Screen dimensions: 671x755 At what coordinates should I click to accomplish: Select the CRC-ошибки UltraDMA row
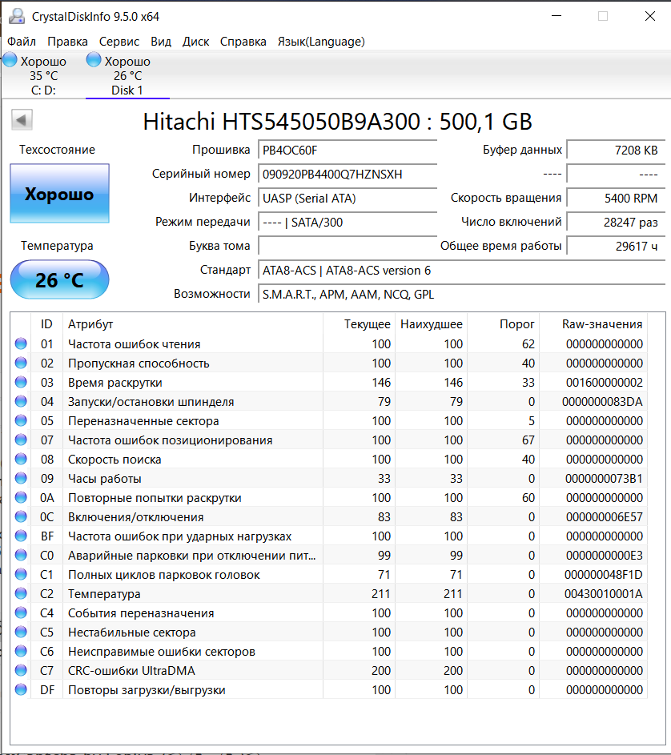131,671
